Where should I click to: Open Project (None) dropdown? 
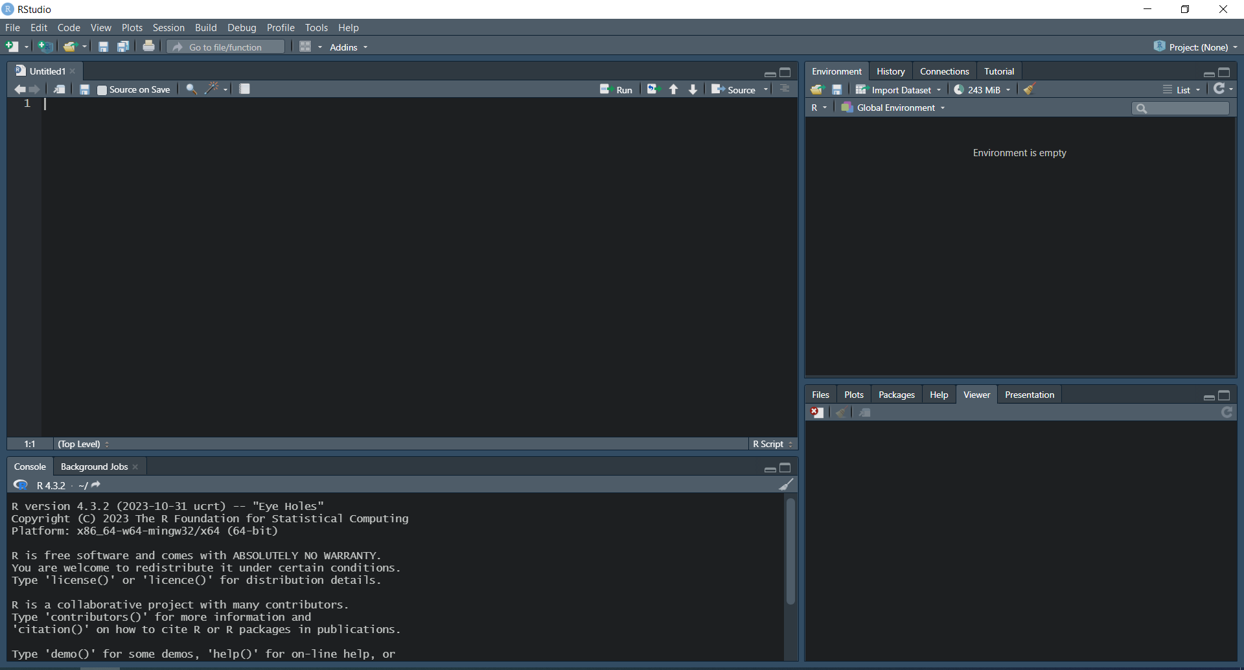[x=1196, y=47]
